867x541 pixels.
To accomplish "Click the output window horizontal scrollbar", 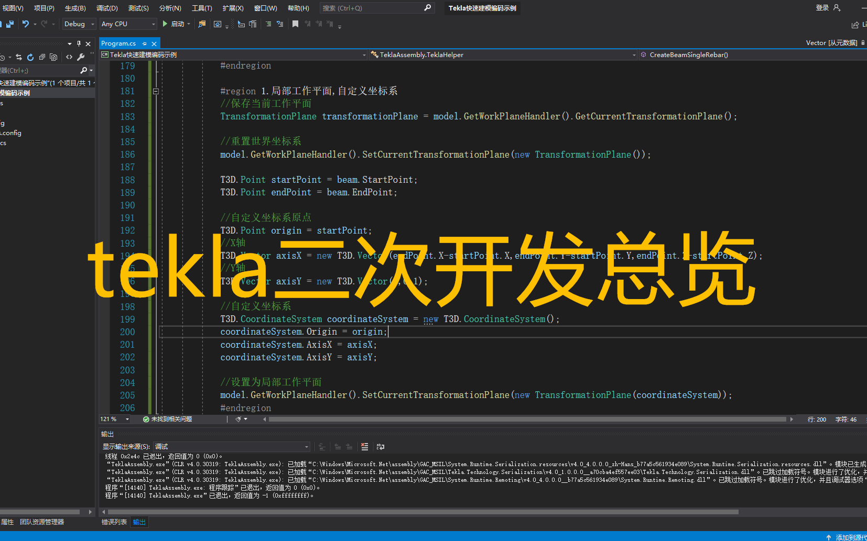I will click(x=423, y=512).
